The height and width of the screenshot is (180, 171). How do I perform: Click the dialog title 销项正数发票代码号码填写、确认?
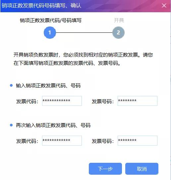point(41,6)
